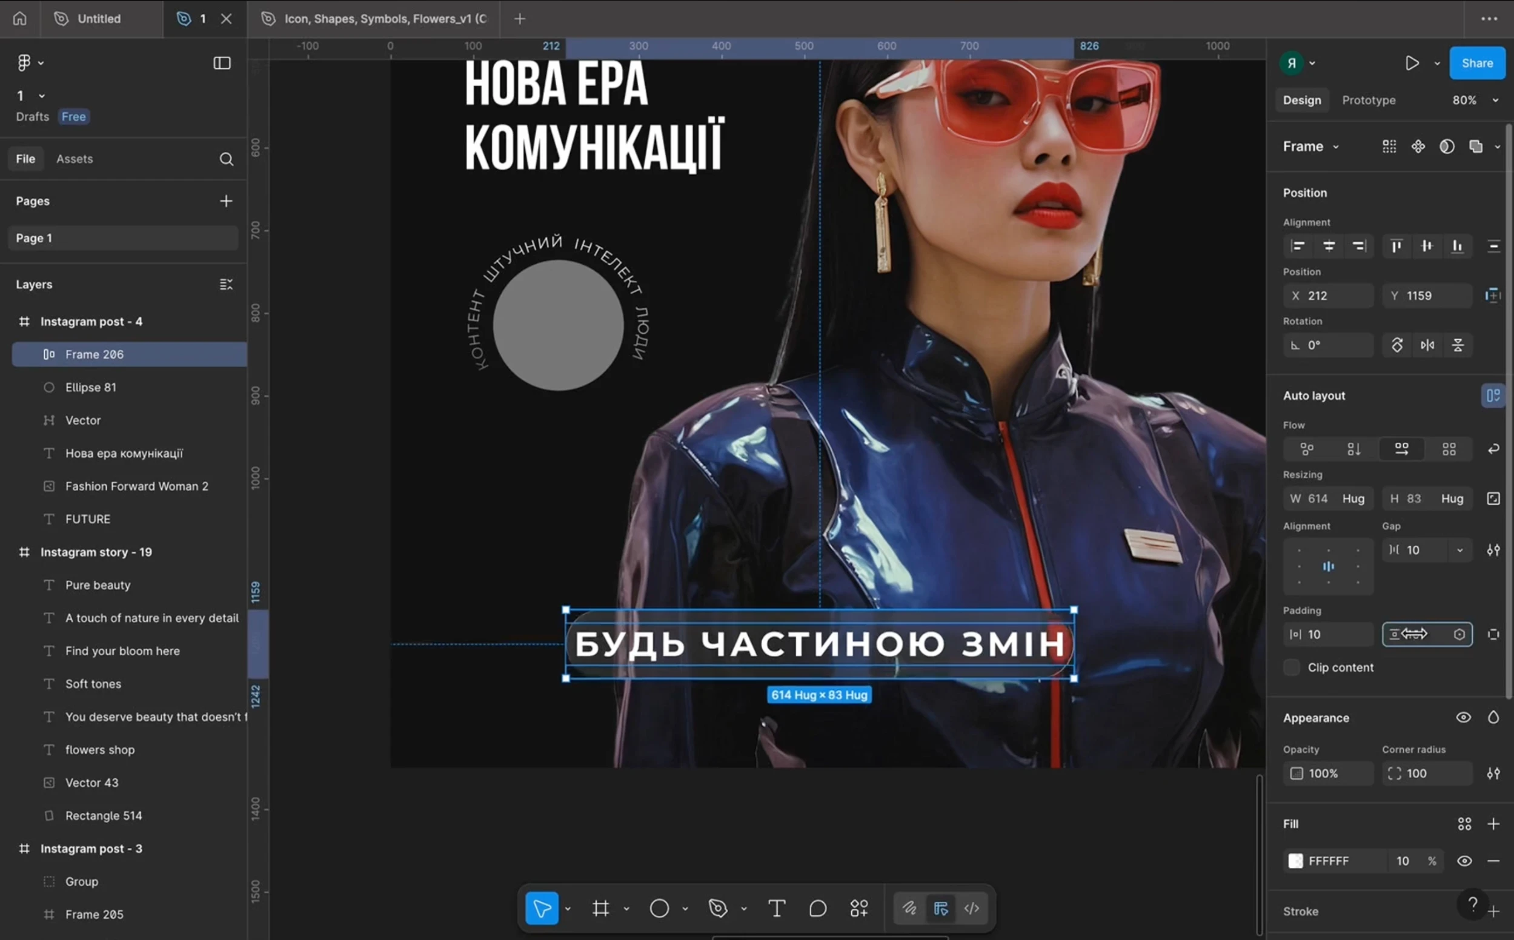Click the Free plan badge
This screenshot has width=1514, height=940.
(73, 116)
